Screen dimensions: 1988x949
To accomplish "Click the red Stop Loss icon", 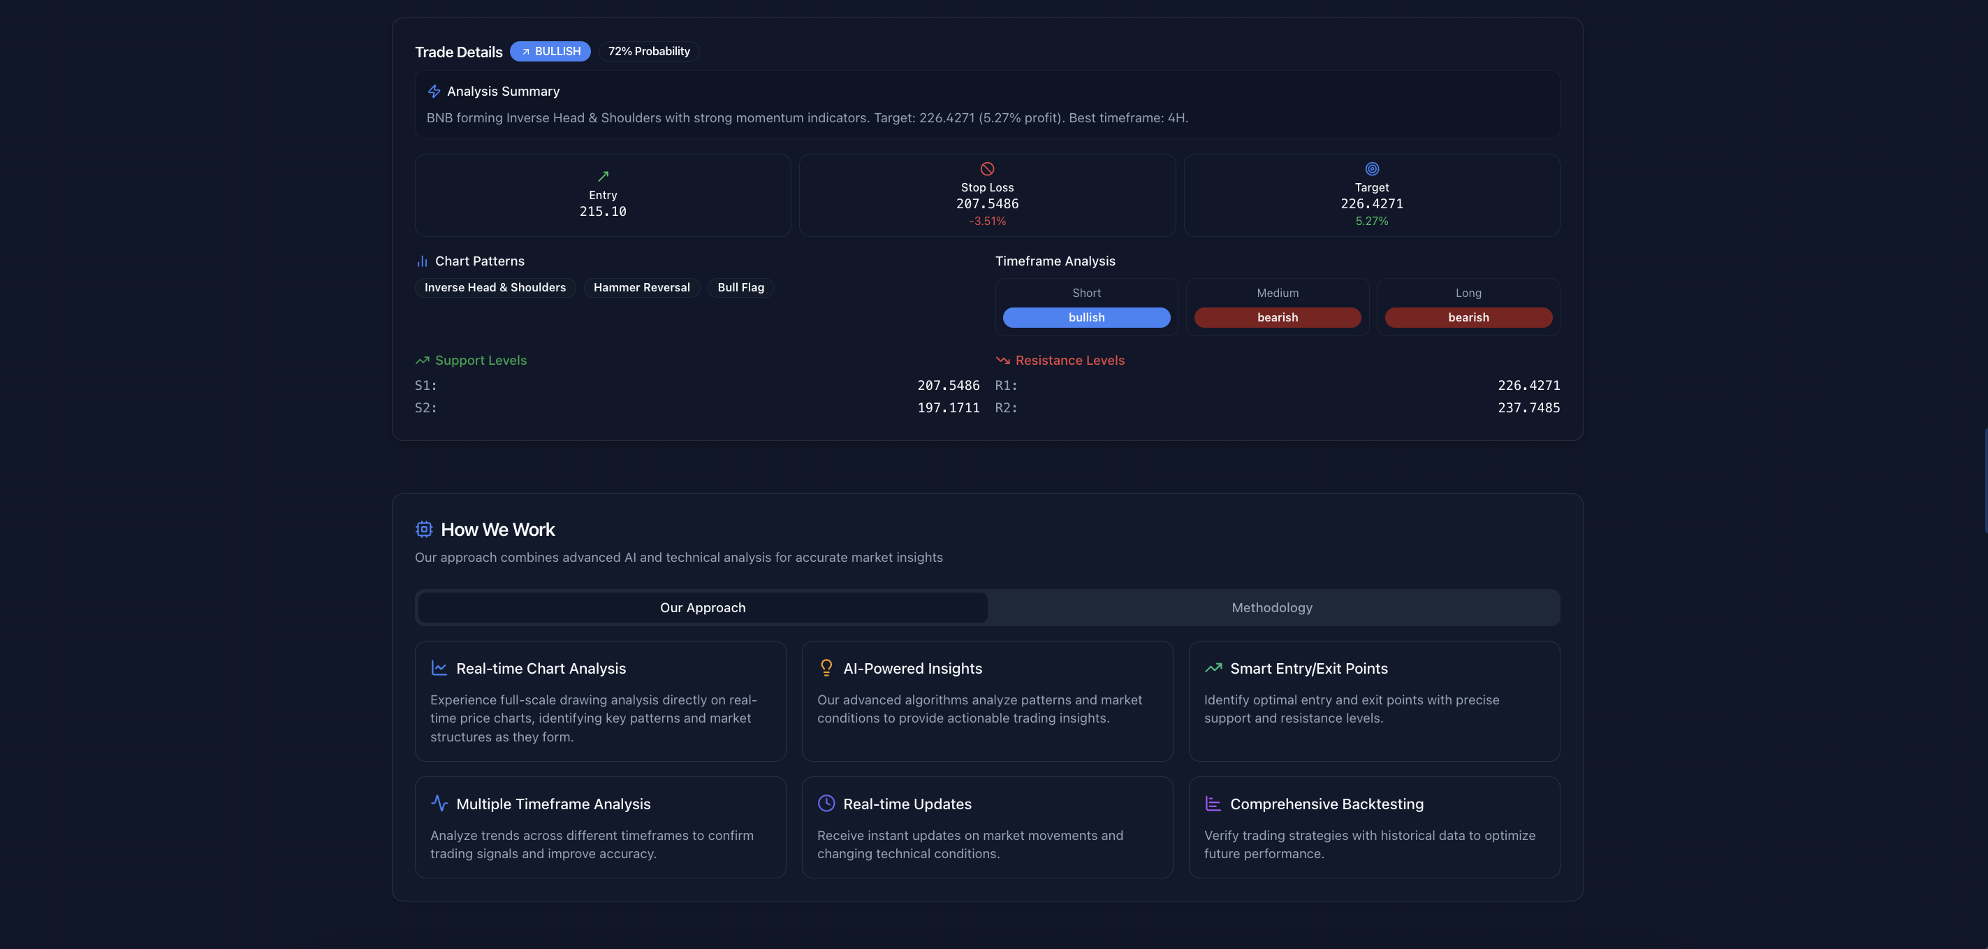I will click(987, 168).
